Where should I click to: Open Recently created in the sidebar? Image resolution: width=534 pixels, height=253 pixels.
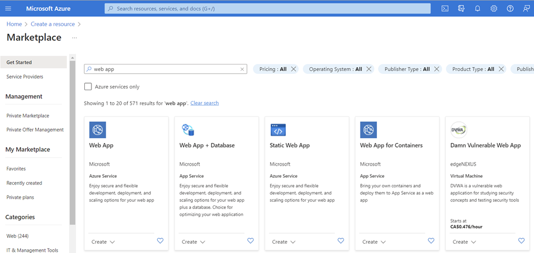point(24,183)
